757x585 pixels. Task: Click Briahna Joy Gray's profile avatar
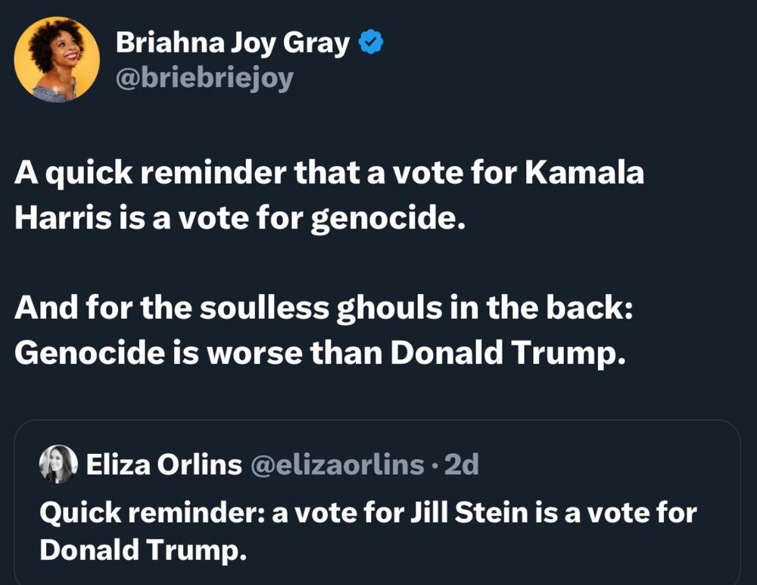pyautogui.click(x=57, y=59)
